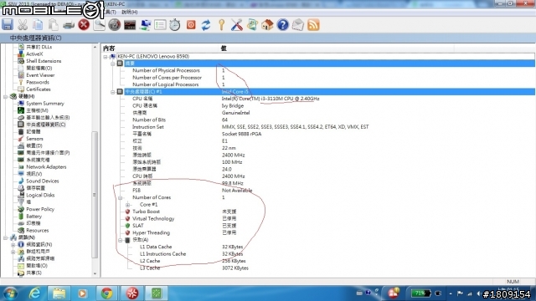Open the screwdriver and wrench tools icon
The height and width of the screenshot is (301, 536).
tap(236, 25)
